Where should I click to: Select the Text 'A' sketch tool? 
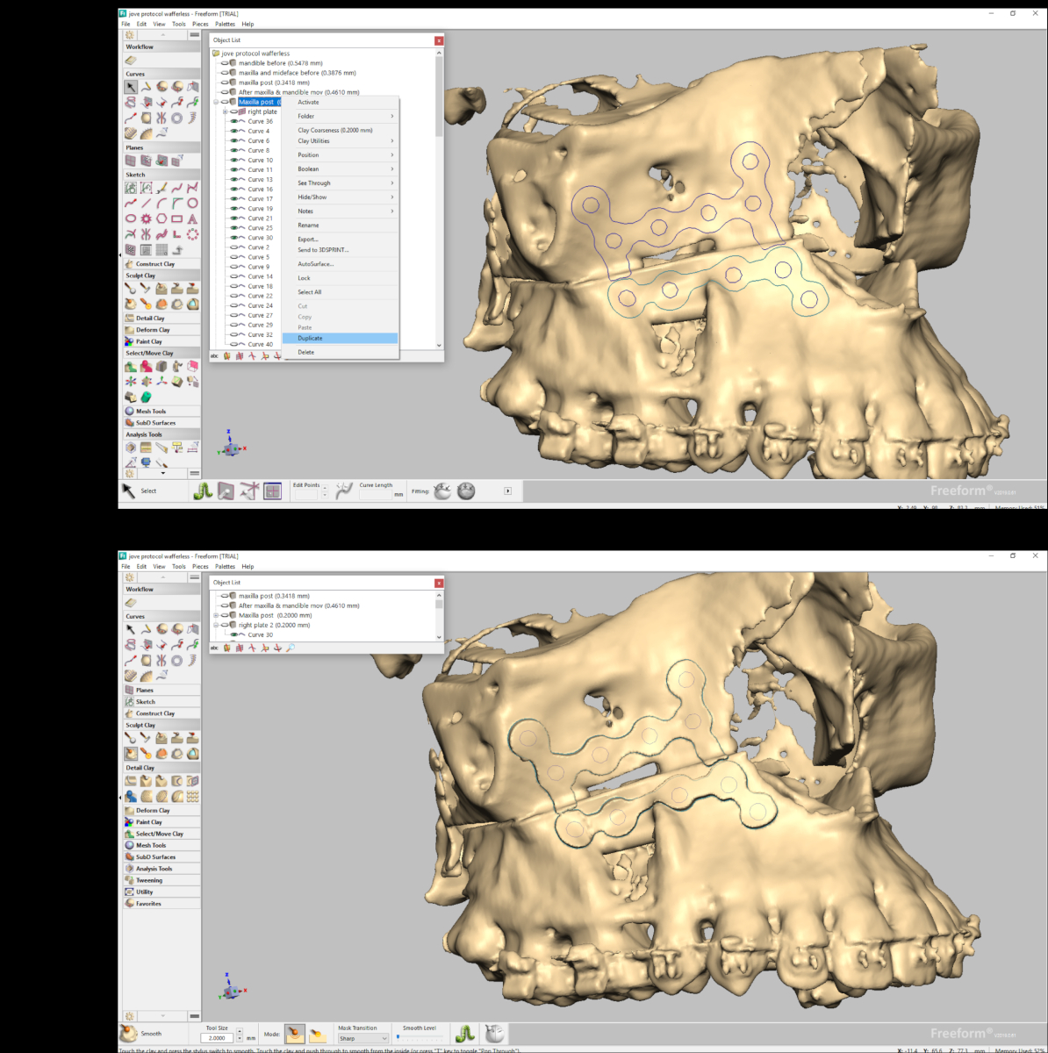[192, 218]
